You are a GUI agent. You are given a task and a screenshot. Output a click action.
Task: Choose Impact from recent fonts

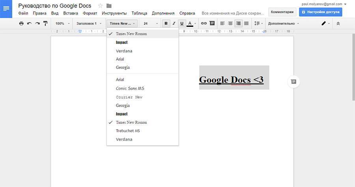(143, 42)
